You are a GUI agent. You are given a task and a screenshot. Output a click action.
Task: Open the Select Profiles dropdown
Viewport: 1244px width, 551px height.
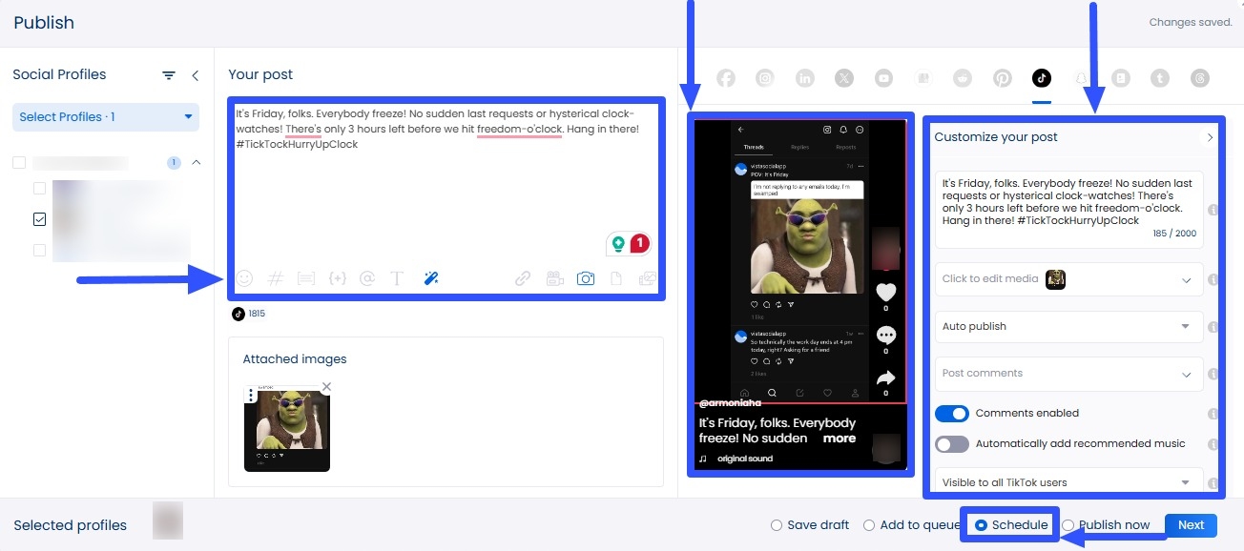[105, 116]
